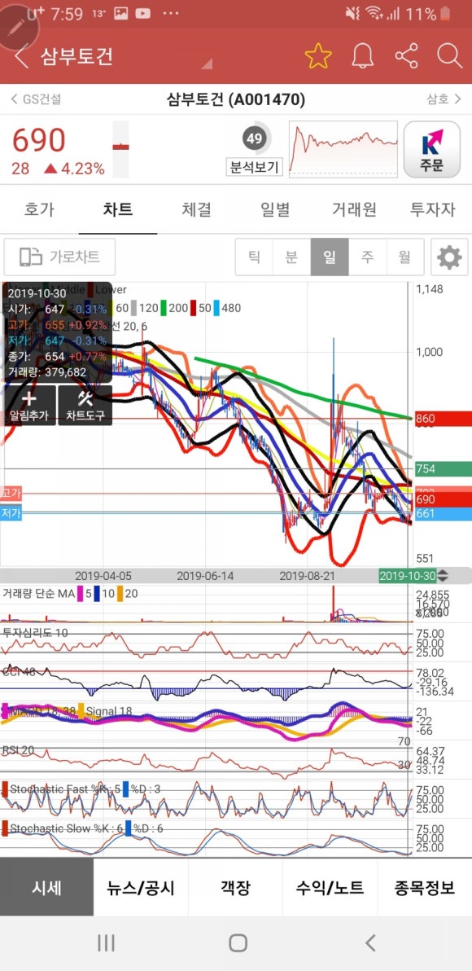Tap the RSI 20 indicator label
Image resolution: width=472 pixels, height=971 pixels.
[19, 750]
